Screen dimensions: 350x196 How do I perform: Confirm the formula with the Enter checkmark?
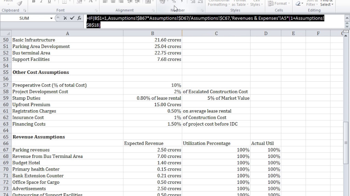[x=72, y=18]
